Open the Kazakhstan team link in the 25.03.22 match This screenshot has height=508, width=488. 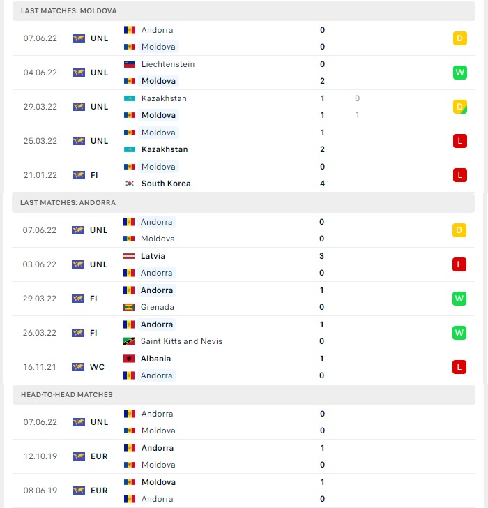[x=165, y=149]
